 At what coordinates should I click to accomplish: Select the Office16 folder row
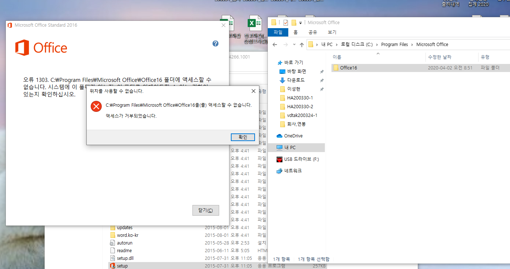[x=420, y=68]
